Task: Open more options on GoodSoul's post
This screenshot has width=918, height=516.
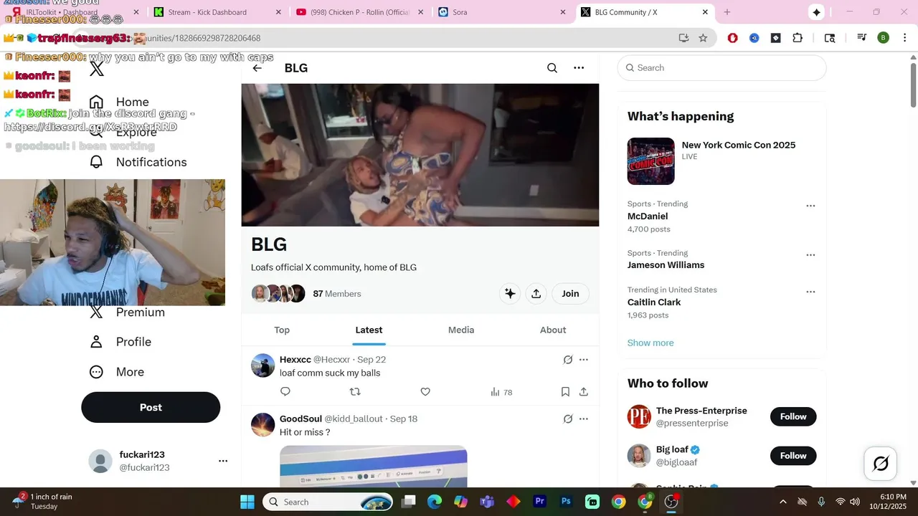Action: 584,419
